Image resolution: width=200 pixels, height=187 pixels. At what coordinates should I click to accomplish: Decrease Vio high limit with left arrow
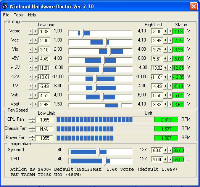click(165, 50)
